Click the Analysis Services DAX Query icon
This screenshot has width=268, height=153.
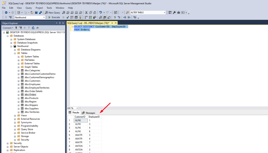pos(81,13)
